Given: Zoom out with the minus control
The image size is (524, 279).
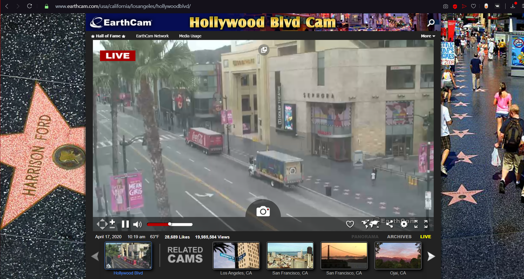Looking at the screenshot, I should (112, 227).
